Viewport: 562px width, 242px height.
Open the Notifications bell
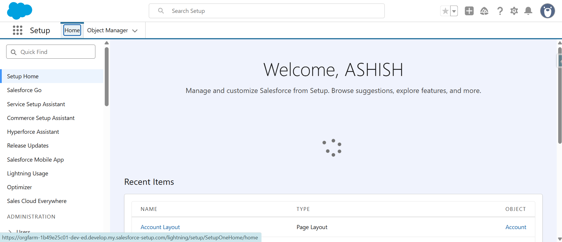(528, 11)
